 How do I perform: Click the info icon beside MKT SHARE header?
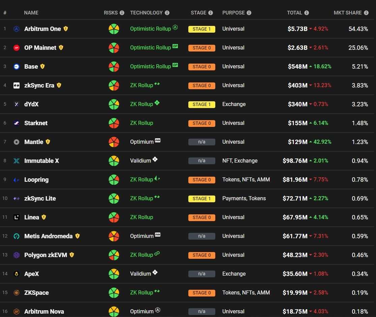click(366, 13)
